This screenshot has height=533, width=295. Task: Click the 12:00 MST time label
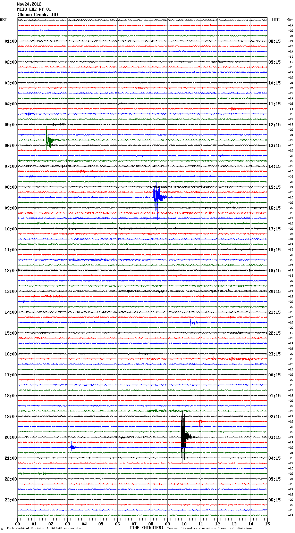point(10,271)
